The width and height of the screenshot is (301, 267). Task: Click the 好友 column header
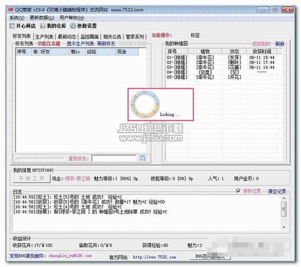(x=54, y=52)
